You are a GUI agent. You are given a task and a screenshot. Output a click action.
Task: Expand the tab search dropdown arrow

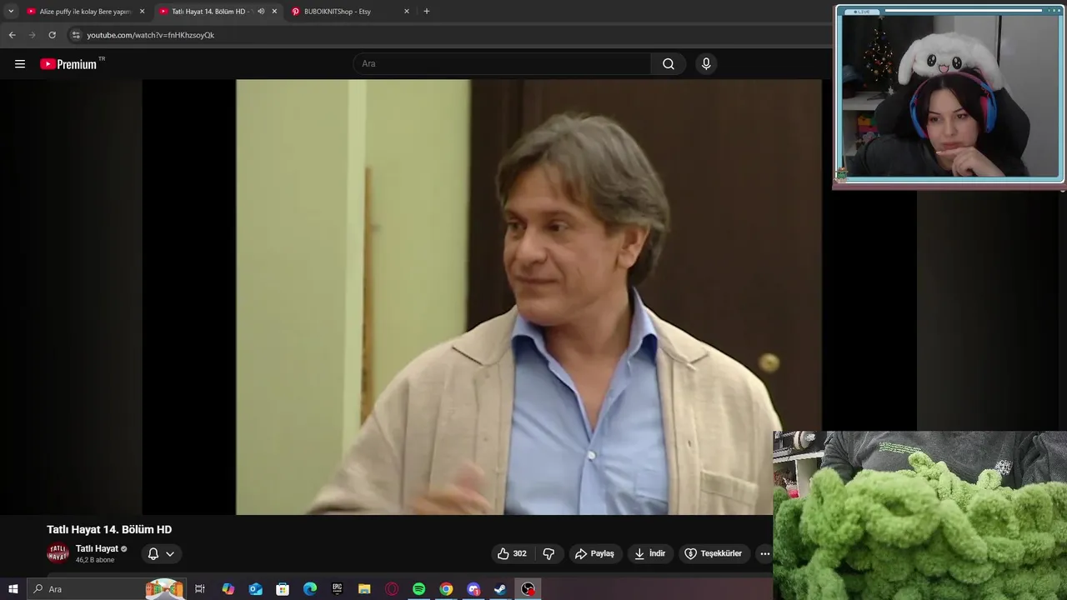(x=11, y=12)
